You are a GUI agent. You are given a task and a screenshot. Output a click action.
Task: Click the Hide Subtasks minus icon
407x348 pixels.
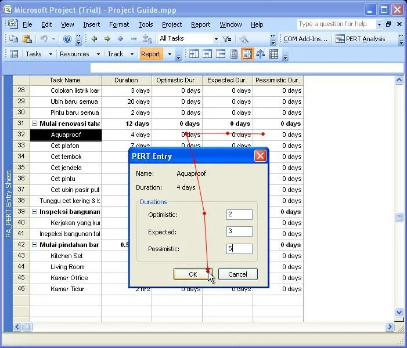click(x=134, y=39)
